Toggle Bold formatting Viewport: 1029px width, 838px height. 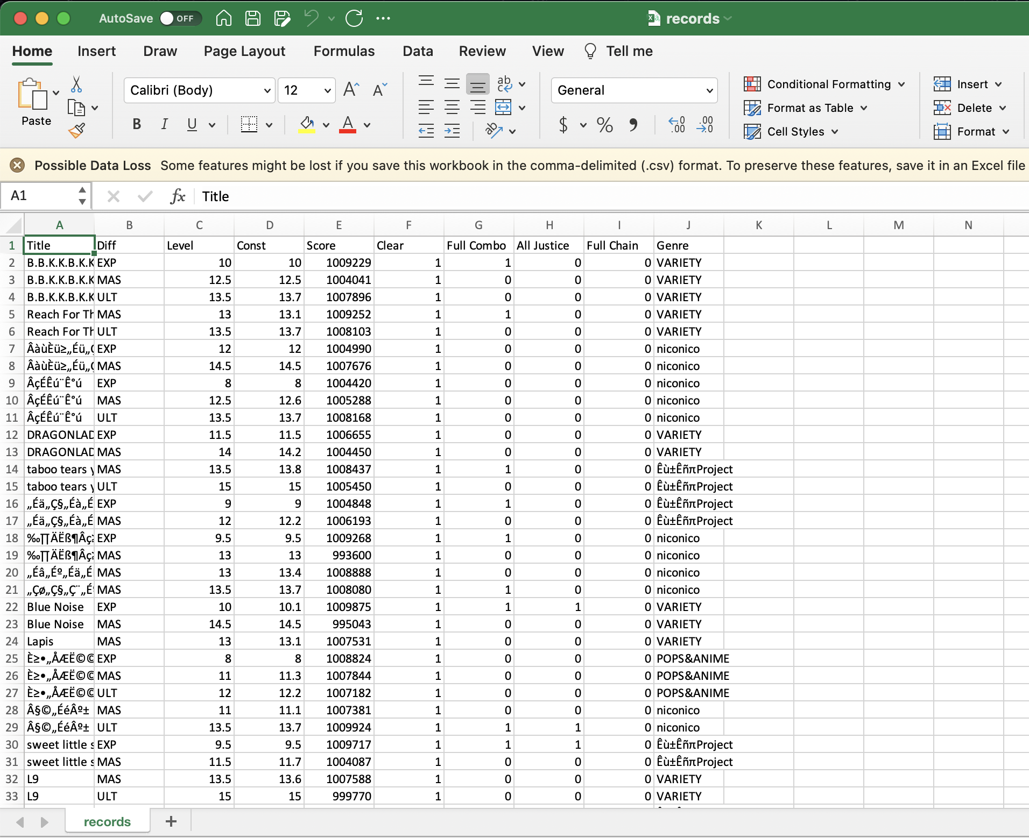click(137, 125)
